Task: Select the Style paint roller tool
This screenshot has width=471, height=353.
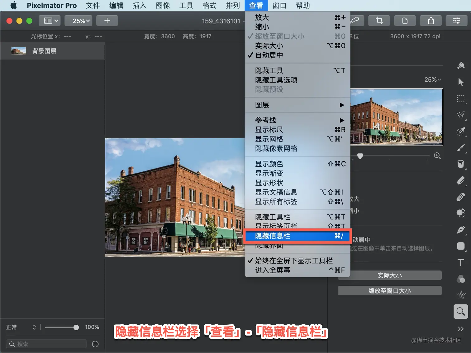Action: [461, 66]
